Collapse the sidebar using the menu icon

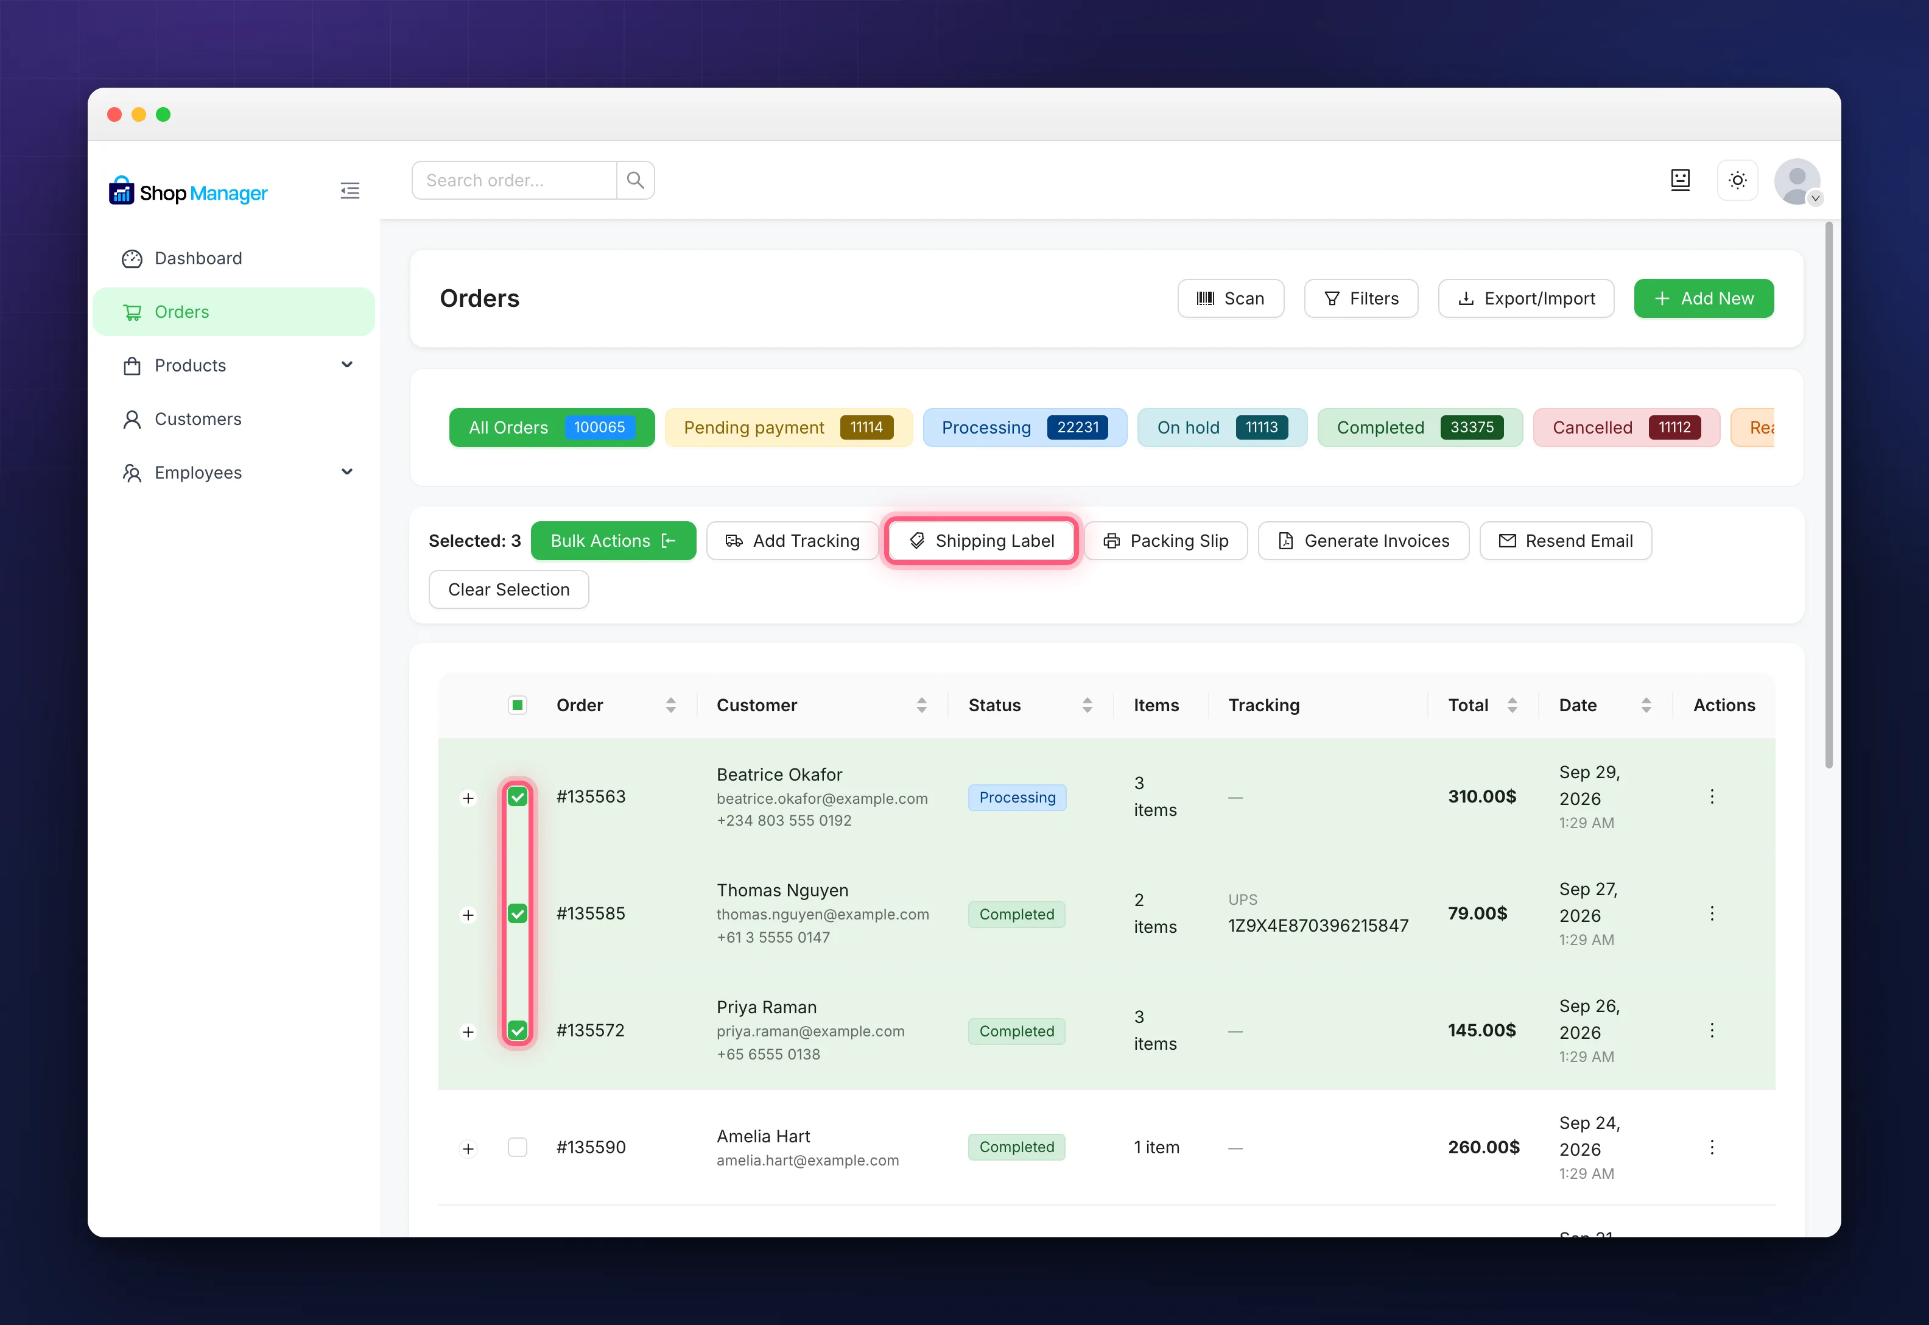pos(350,191)
